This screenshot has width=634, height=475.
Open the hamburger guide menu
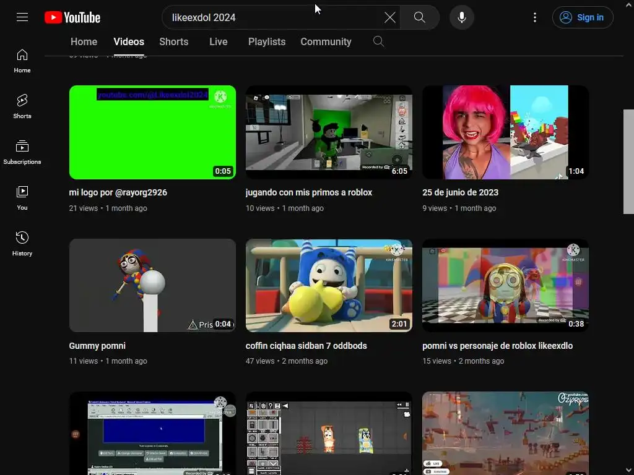(x=22, y=17)
